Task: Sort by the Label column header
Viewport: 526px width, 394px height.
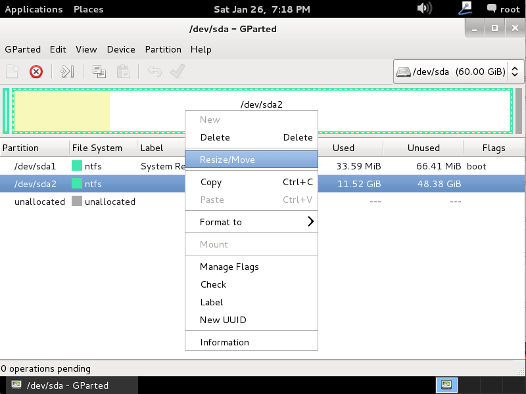Action: point(161,148)
